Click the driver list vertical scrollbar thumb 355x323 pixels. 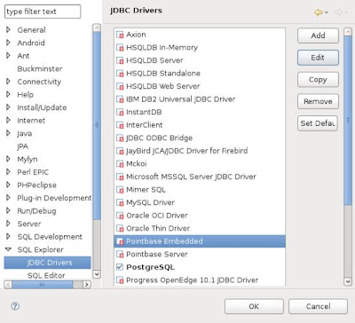348,120
